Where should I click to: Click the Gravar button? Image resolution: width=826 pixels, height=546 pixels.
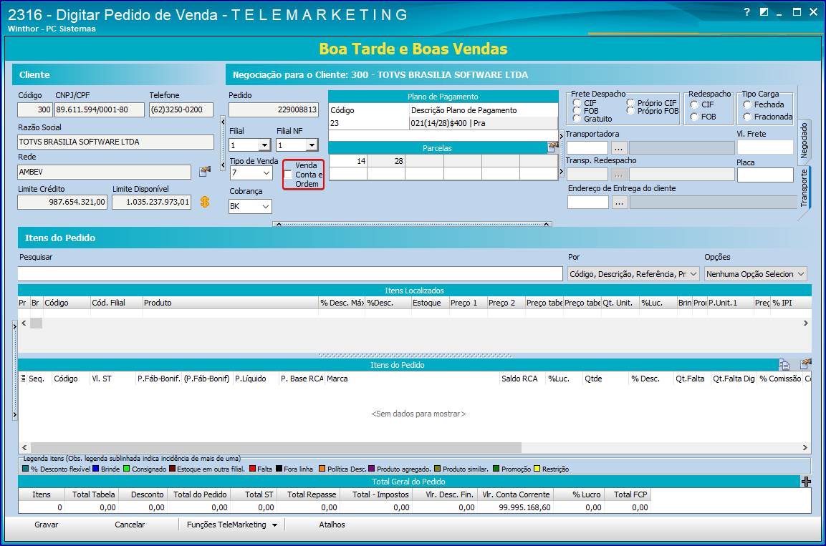(x=47, y=525)
